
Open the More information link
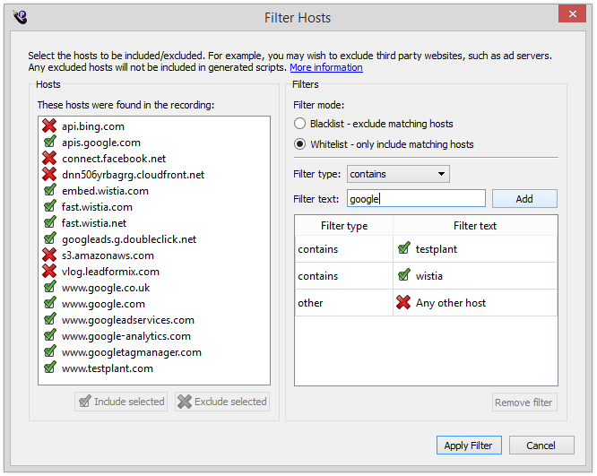pyautogui.click(x=325, y=68)
